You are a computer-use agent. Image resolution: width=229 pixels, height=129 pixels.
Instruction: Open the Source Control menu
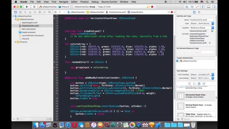click(x=109, y=2)
